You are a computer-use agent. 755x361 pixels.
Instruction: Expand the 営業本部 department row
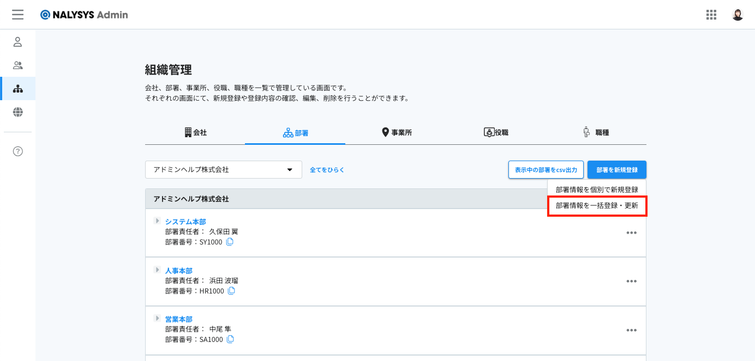coord(157,318)
